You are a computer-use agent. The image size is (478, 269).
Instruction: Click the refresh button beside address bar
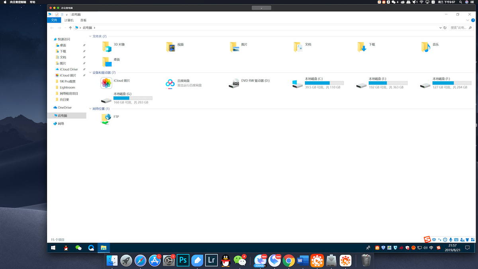point(445,28)
